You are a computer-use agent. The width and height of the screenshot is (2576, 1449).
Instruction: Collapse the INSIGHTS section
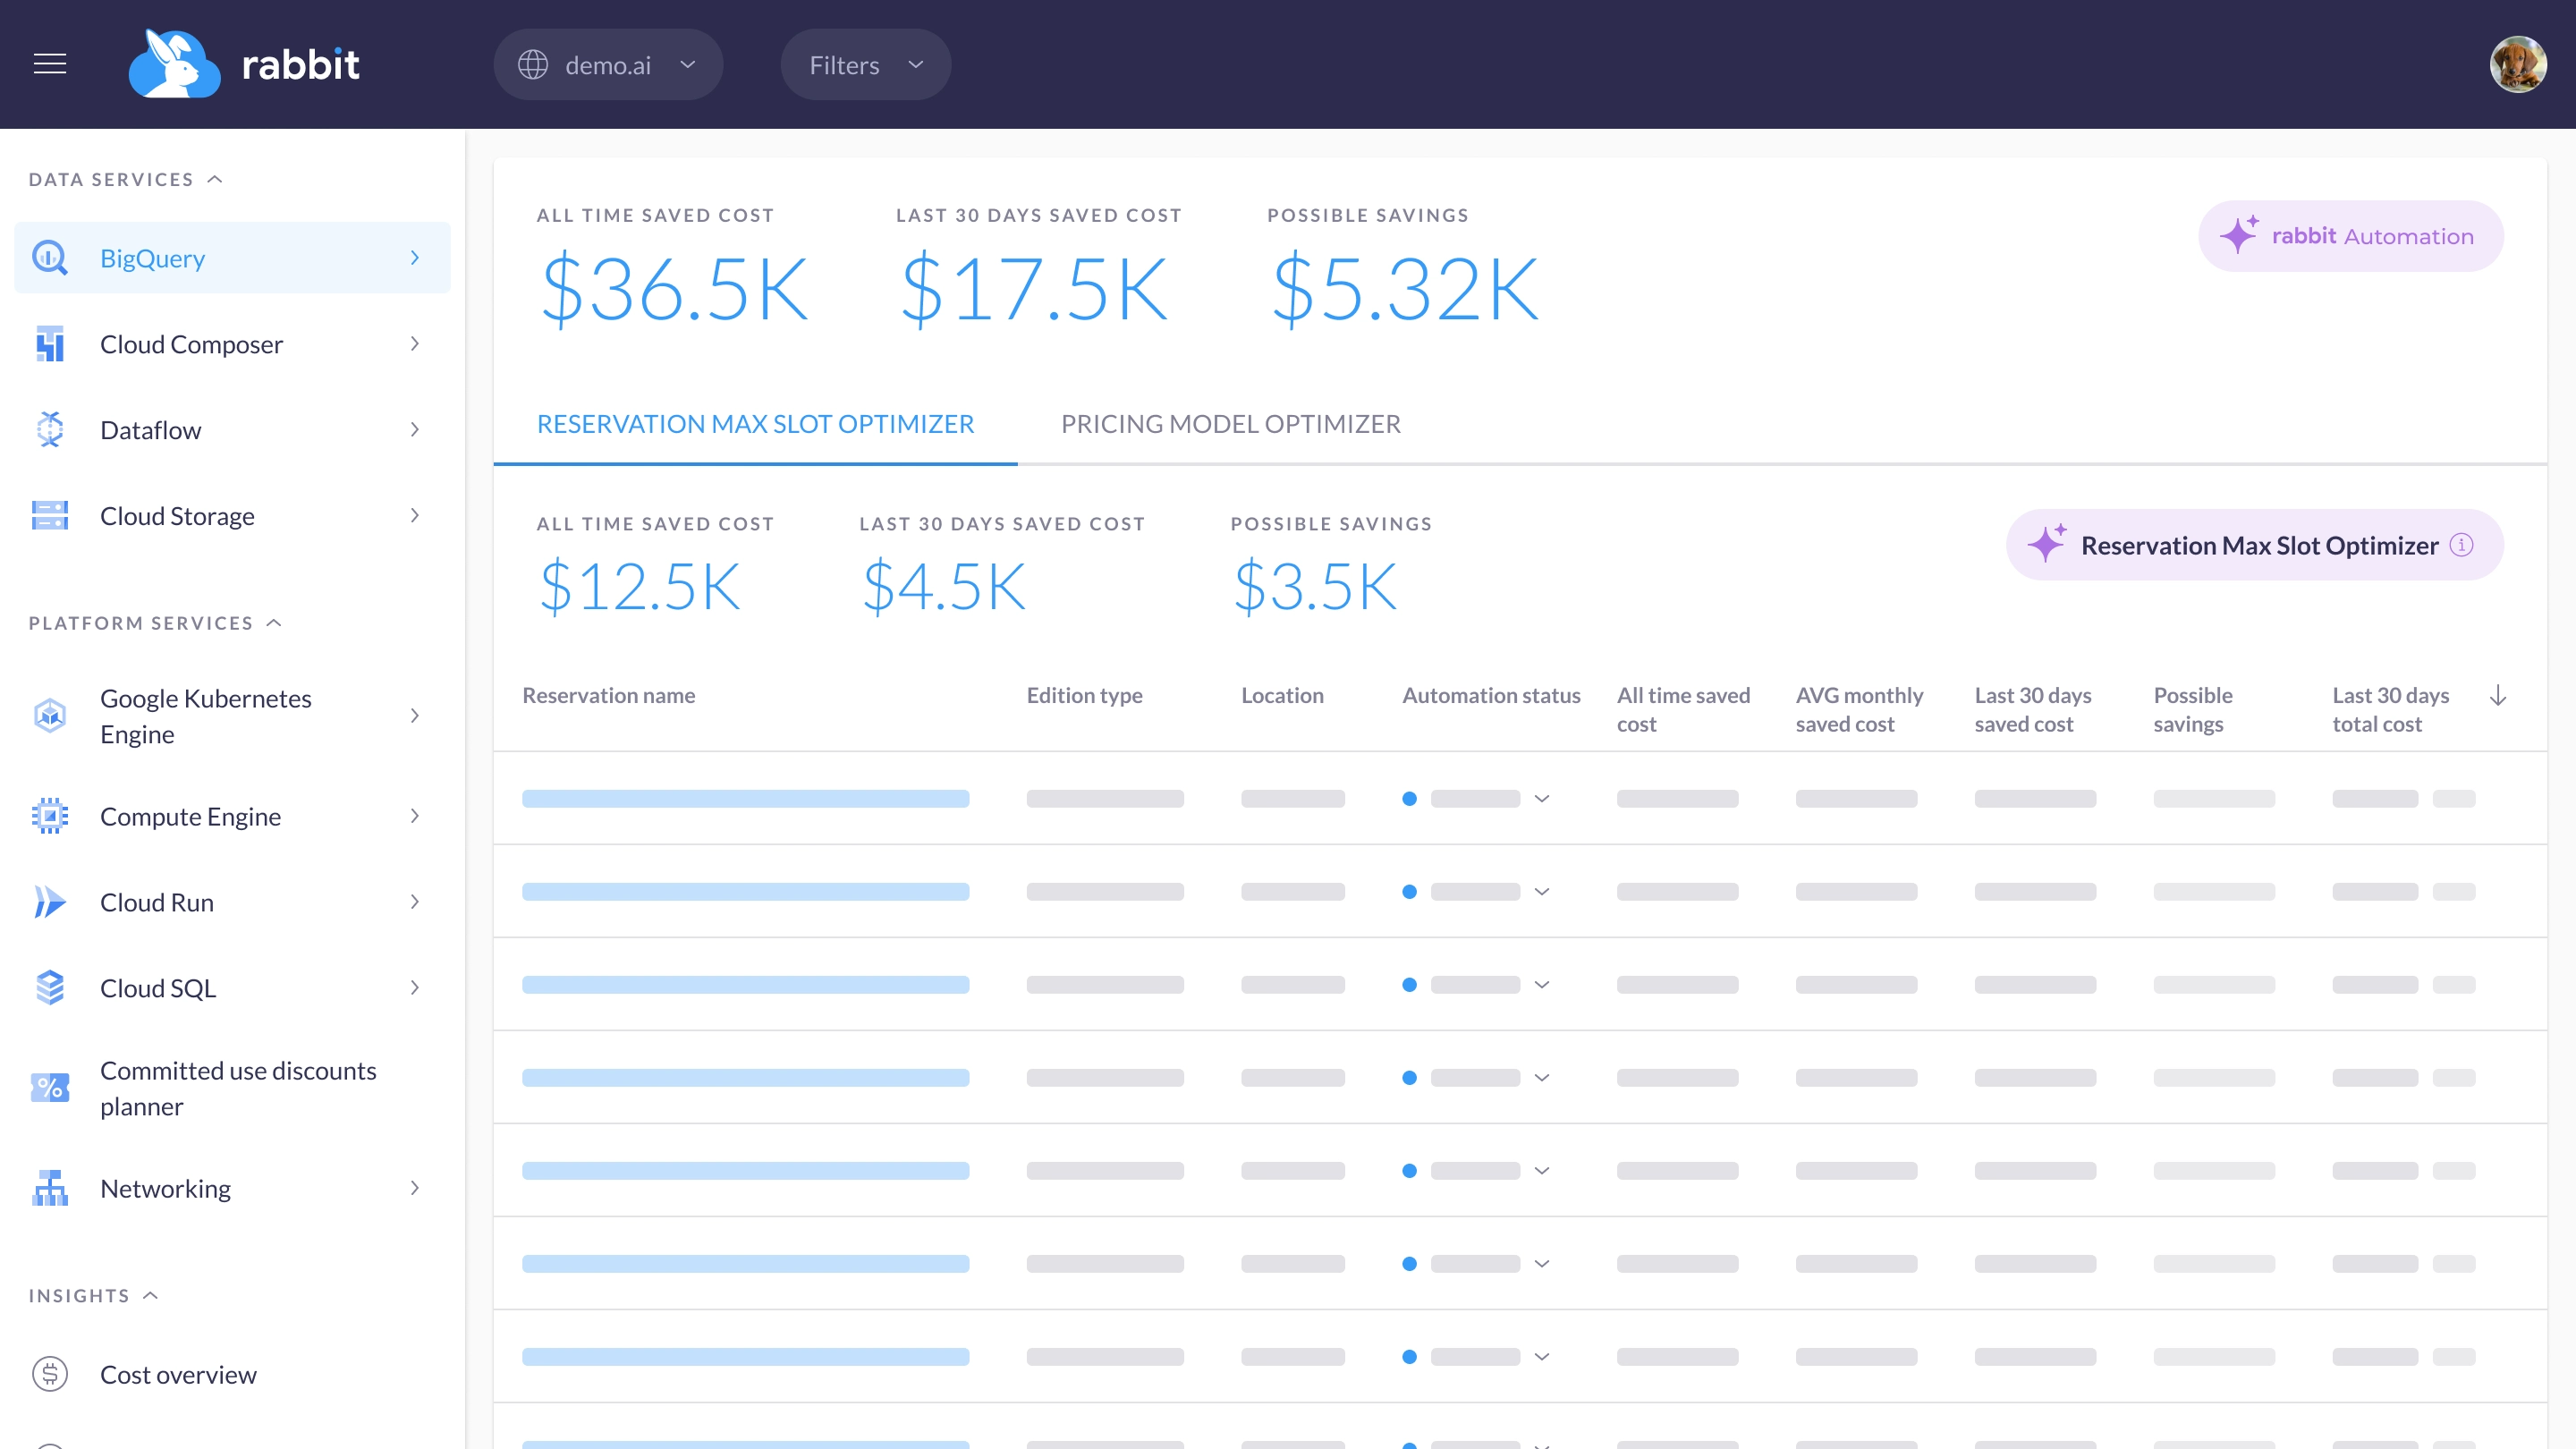(93, 1295)
